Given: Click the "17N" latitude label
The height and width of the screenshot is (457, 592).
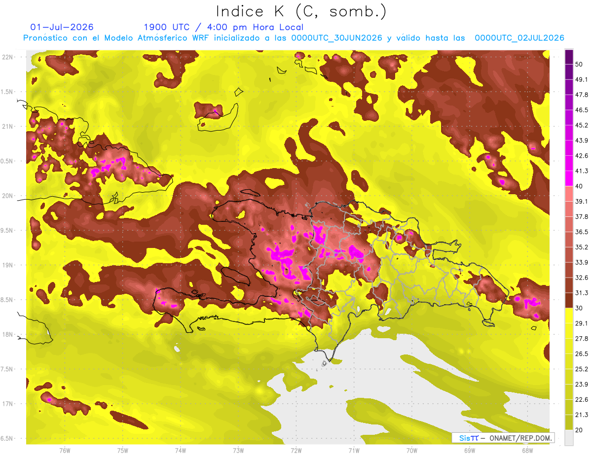Looking at the screenshot, I should pyautogui.click(x=7, y=404).
